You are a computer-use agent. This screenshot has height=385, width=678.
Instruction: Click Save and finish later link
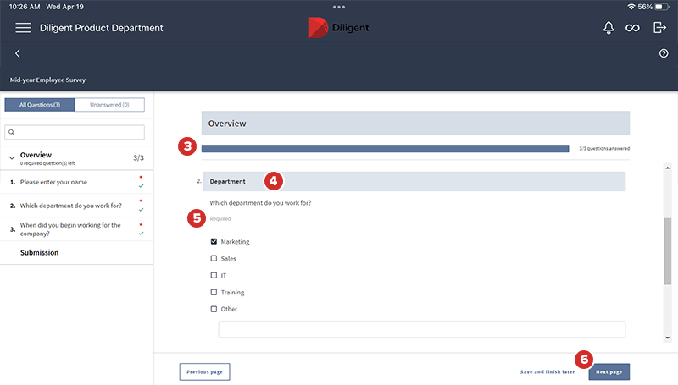[x=547, y=371]
